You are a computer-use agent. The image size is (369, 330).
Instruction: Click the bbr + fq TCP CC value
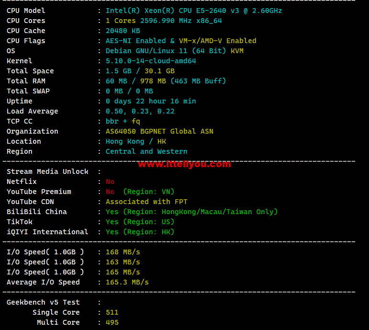click(x=123, y=121)
